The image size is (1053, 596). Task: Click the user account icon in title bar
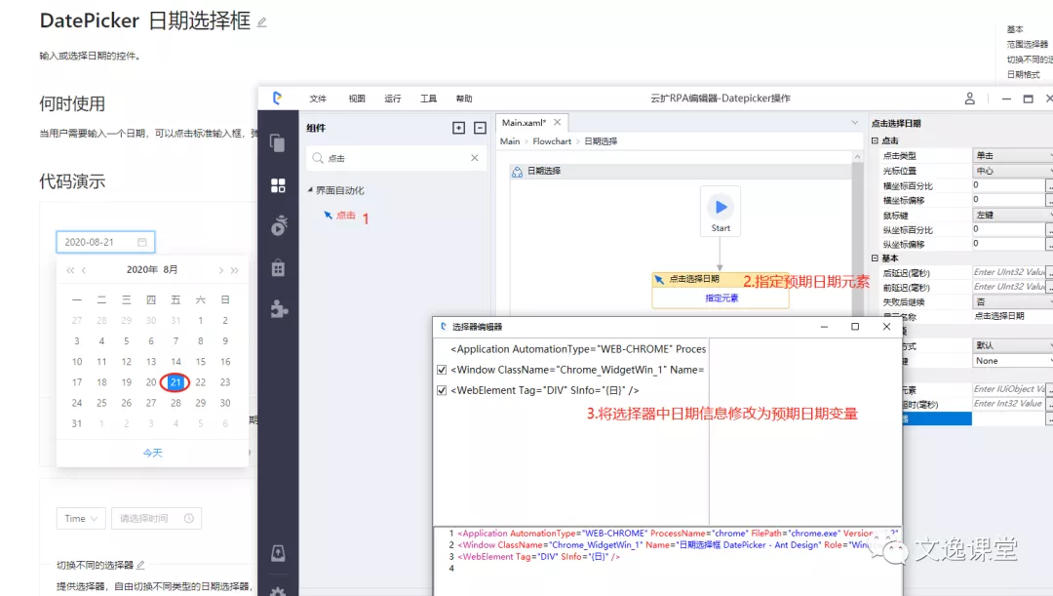point(969,99)
